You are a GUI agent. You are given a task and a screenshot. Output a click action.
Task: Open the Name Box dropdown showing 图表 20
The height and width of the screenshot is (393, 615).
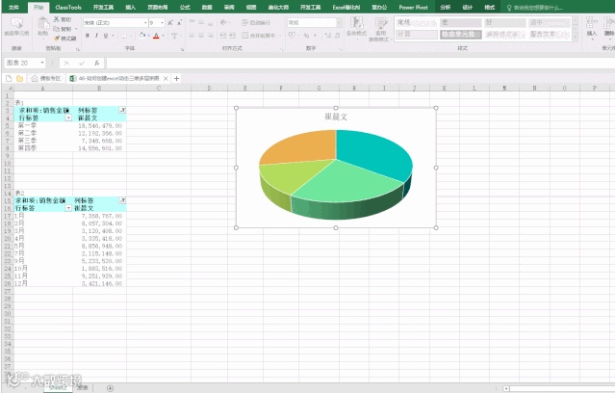(42, 63)
